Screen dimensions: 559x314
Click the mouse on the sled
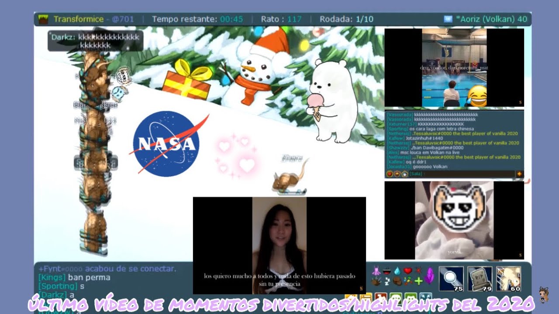(x=290, y=178)
